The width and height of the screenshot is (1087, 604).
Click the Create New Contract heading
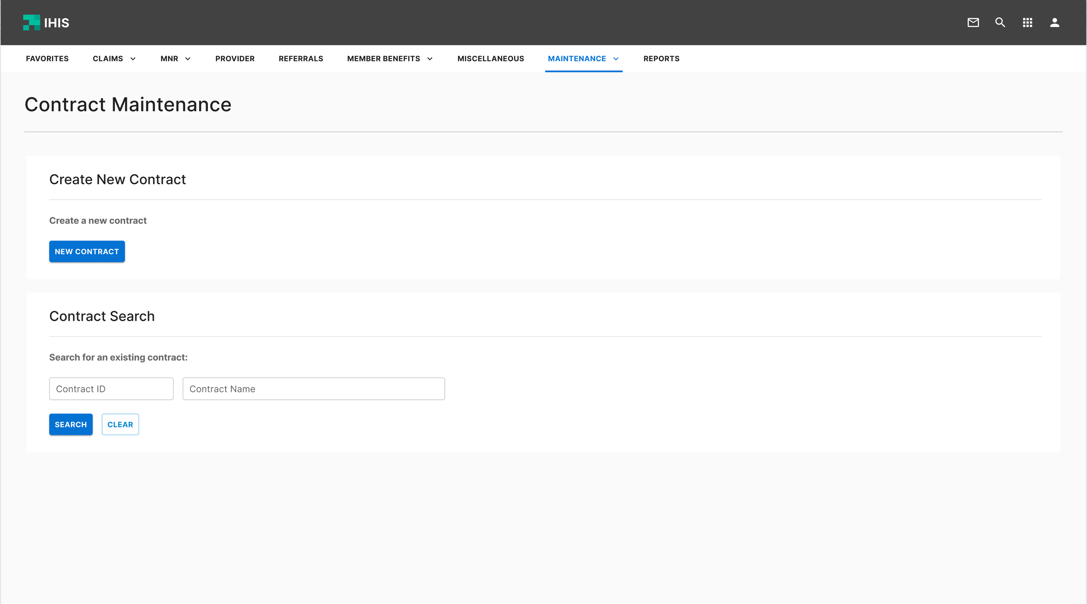point(117,179)
